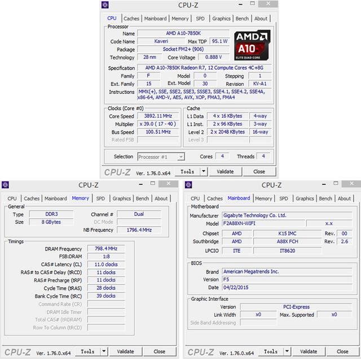Click the CPU-Z app icon in the top window

pos(105,5)
